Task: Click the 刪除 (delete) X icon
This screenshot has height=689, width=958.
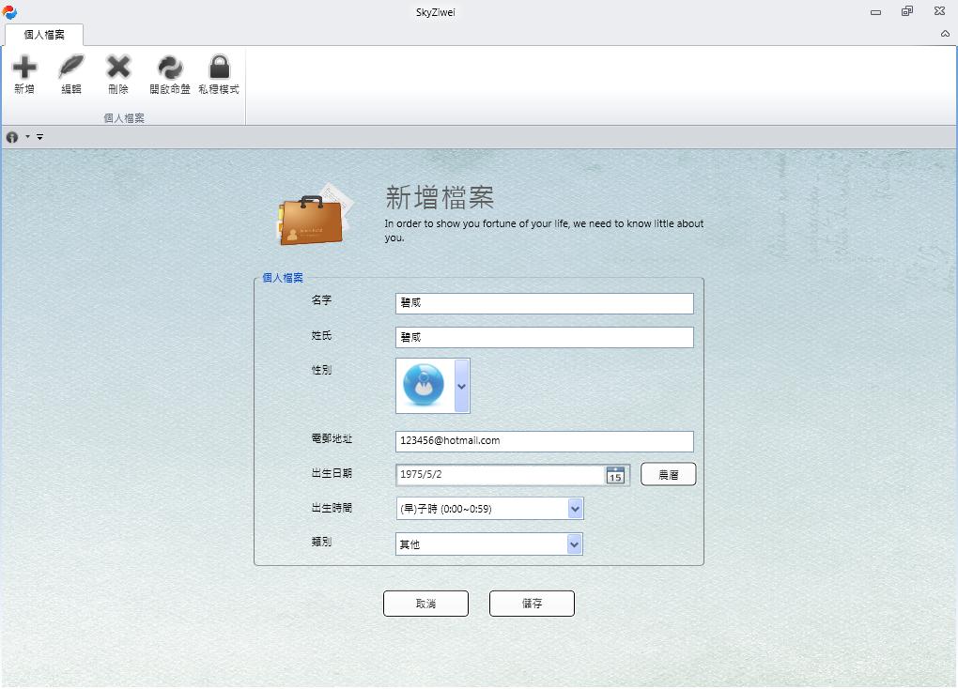Action: 118,68
